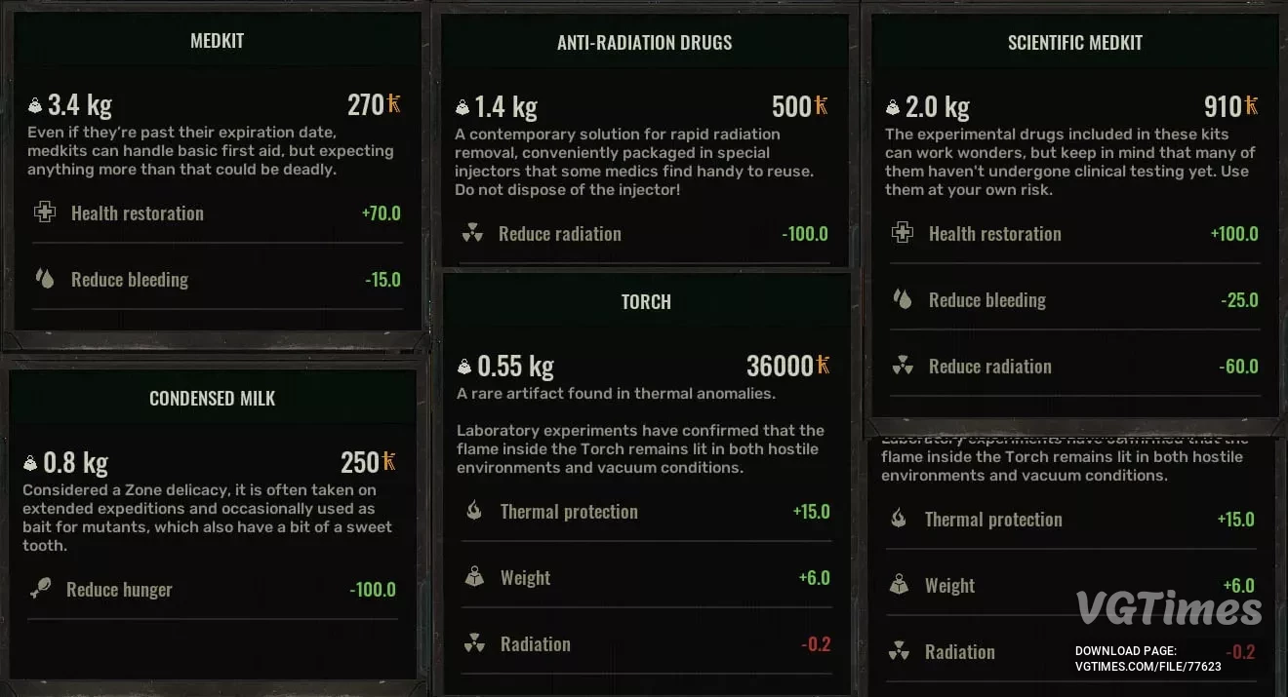Select the MEDKIT card title
This screenshot has height=697, width=1288.
click(217, 41)
